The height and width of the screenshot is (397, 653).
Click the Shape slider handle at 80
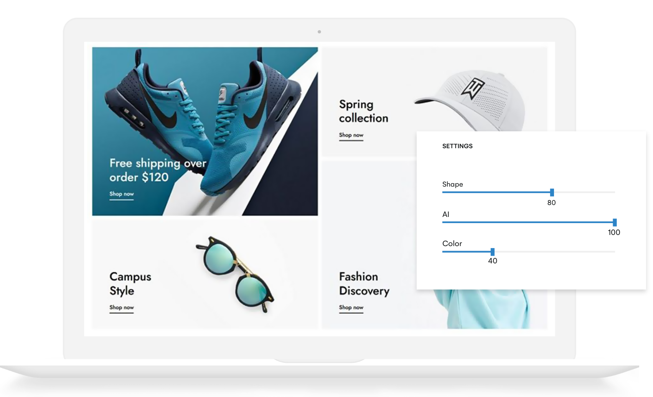tap(552, 192)
